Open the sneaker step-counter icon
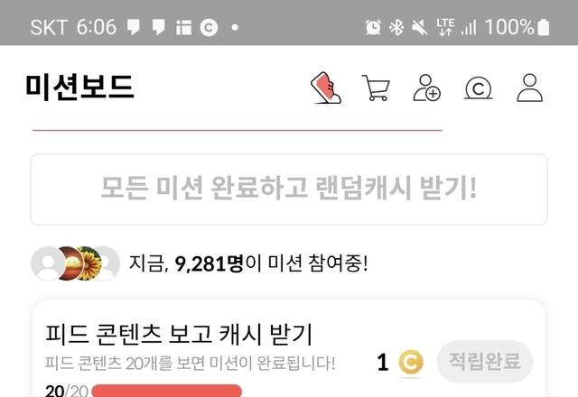Viewport: 578px width, 397px height. (x=326, y=88)
